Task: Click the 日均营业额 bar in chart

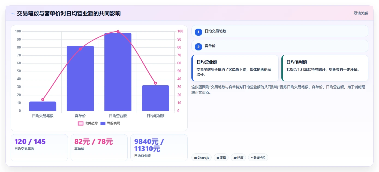Action: (x=118, y=72)
